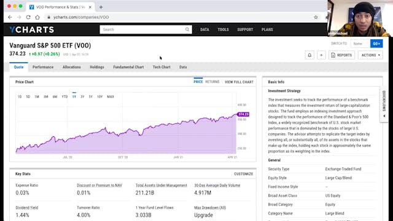
Task: Toggle chart to PRICE view
Action: coord(198,82)
